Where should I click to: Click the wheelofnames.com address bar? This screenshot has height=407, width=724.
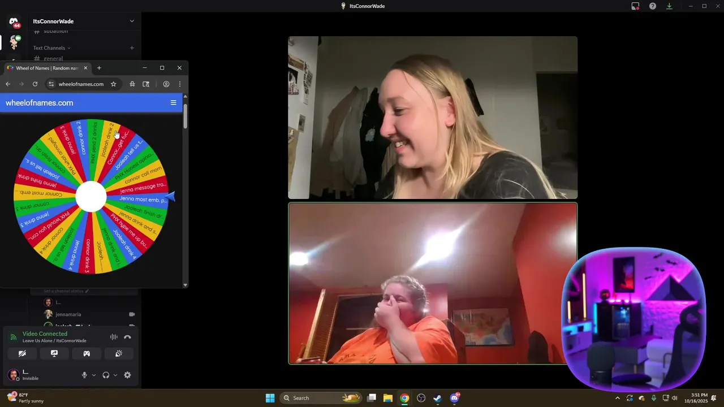click(81, 84)
